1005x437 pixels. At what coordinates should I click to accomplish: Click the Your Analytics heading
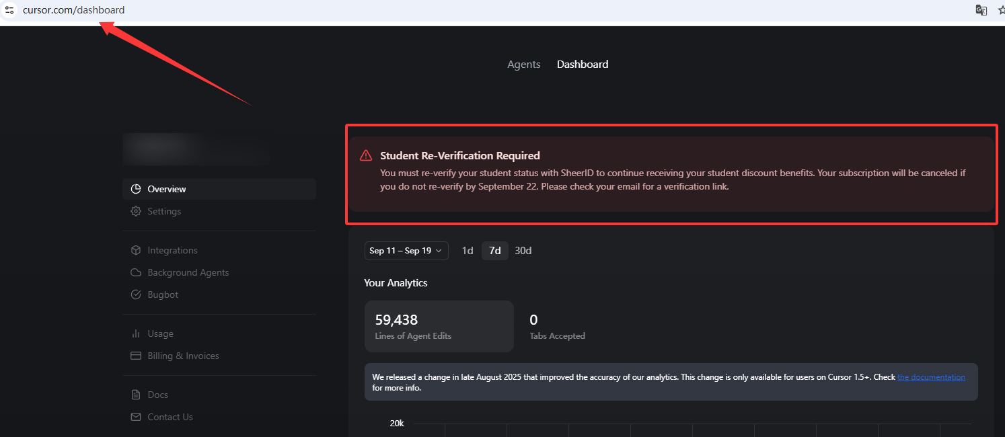pos(396,283)
